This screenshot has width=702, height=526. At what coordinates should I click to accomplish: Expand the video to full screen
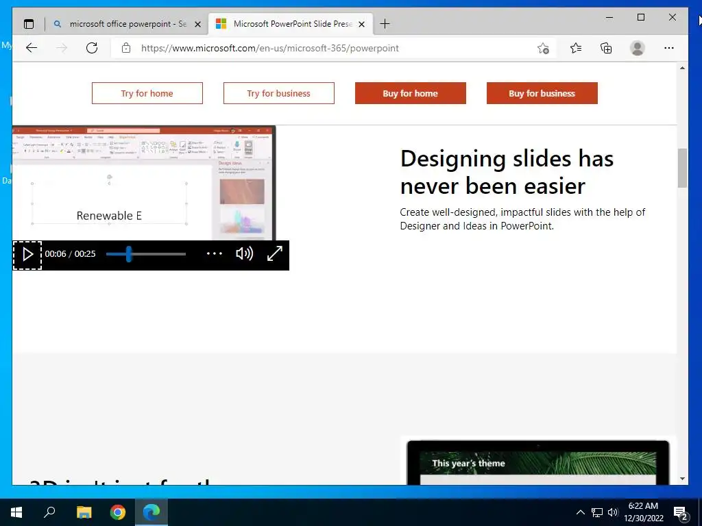[274, 253]
